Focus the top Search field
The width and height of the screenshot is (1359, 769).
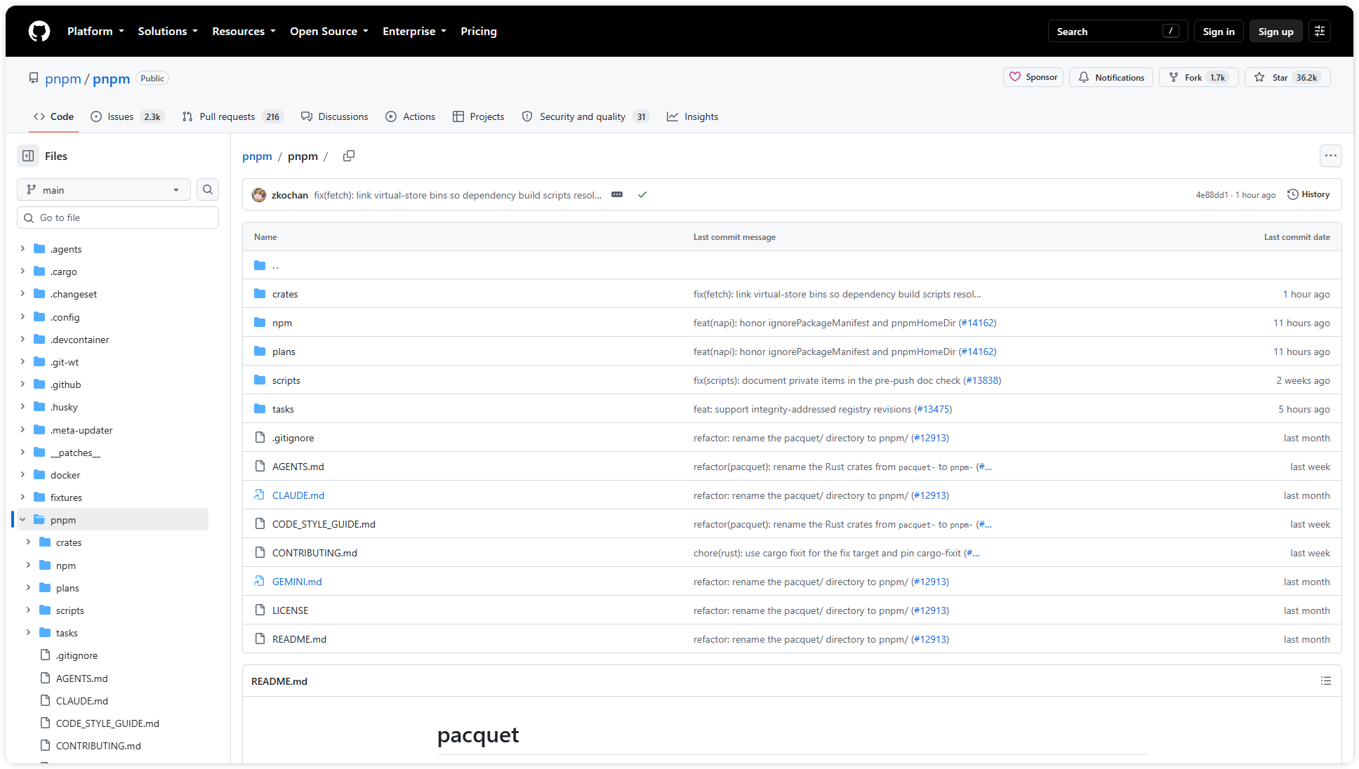[x=1118, y=31]
